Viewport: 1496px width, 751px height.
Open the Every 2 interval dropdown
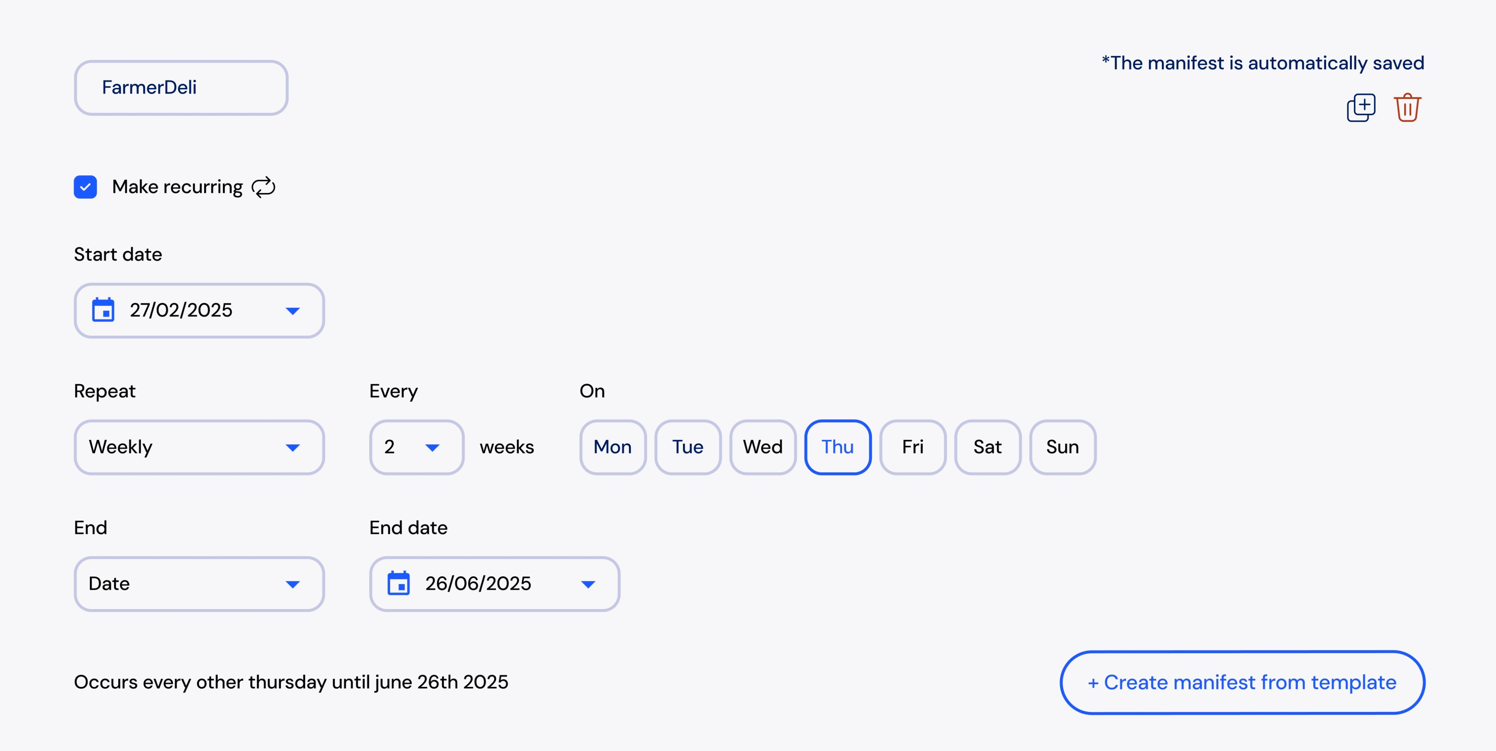pyautogui.click(x=417, y=447)
